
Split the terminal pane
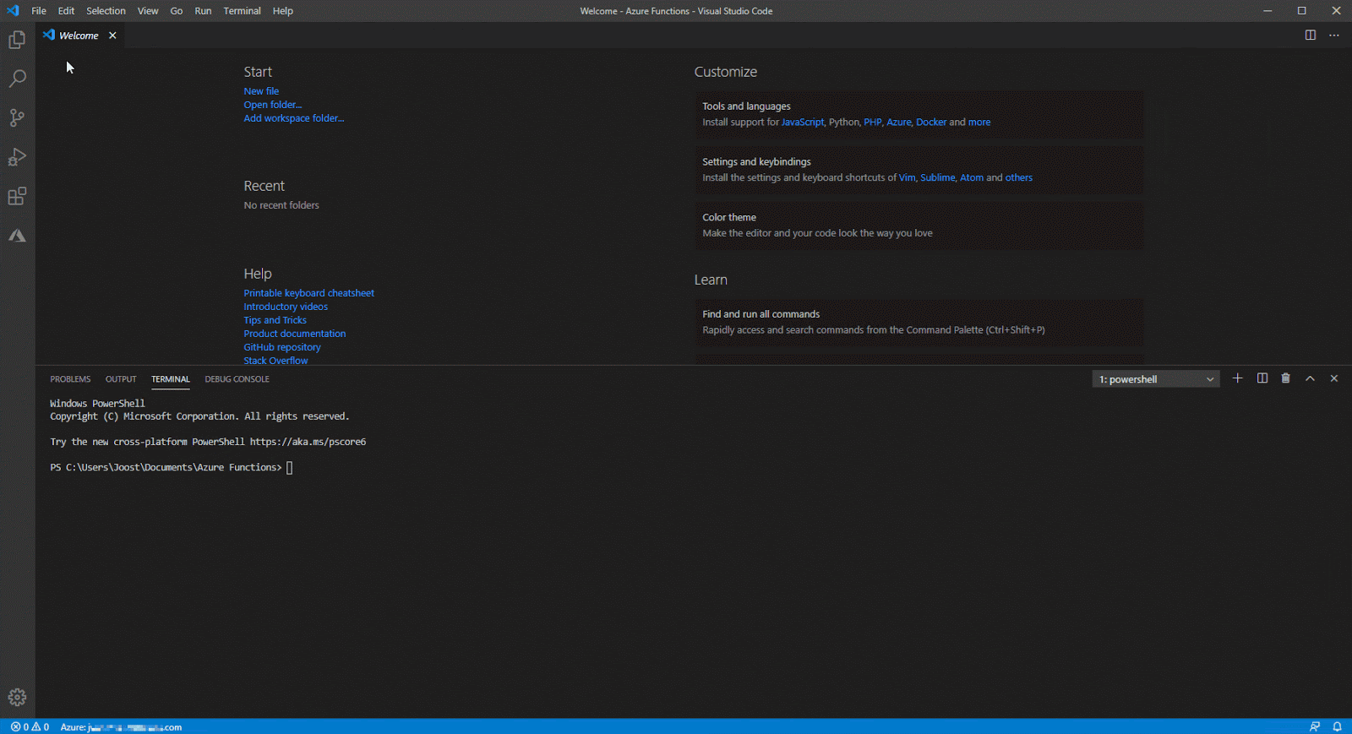coord(1262,378)
